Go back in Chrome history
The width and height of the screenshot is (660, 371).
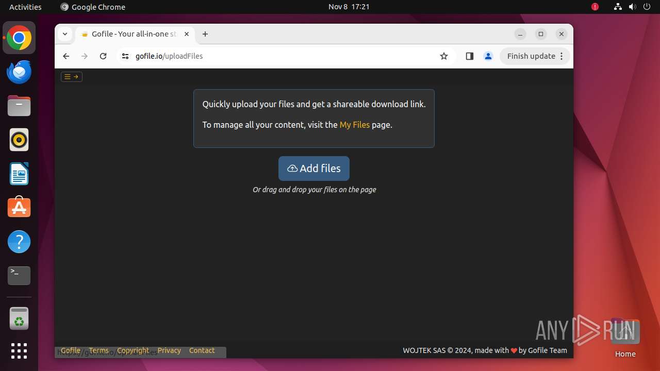click(x=66, y=56)
